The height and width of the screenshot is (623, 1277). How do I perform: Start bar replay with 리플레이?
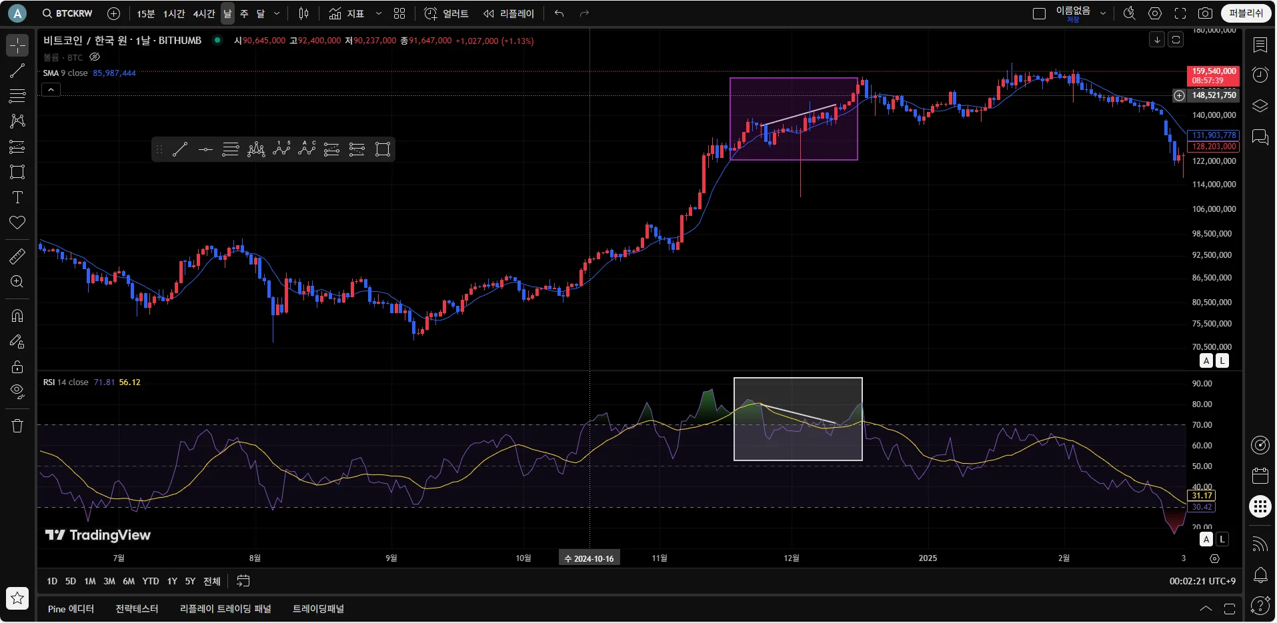point(509,13)
